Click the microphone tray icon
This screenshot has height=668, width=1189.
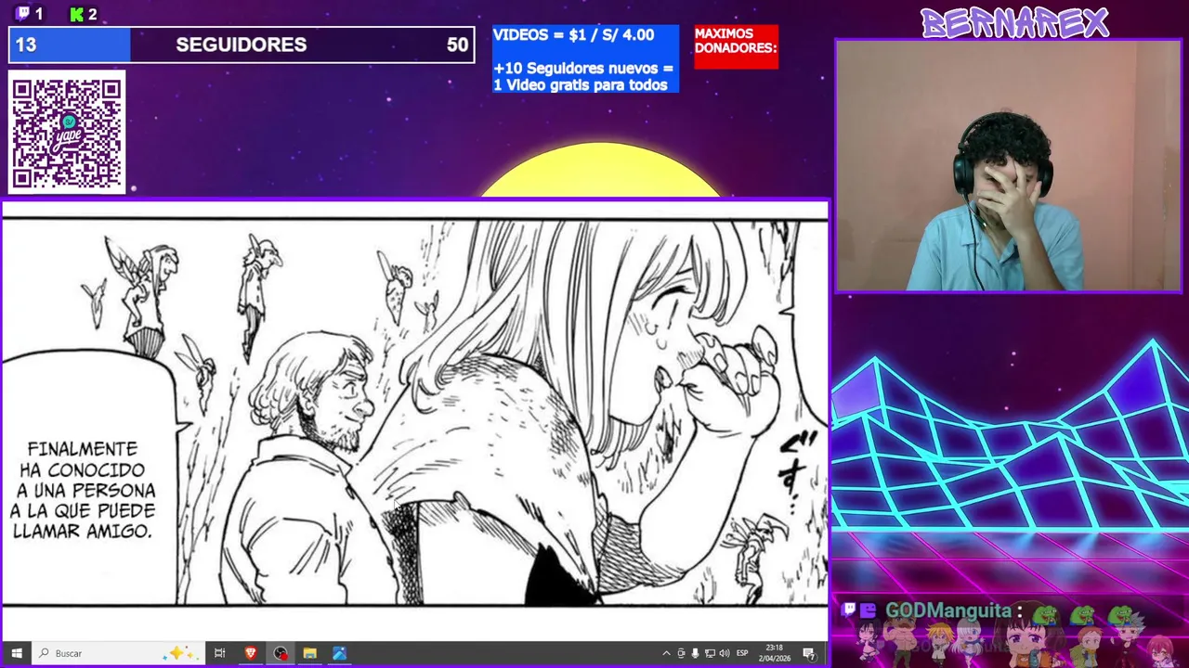click(695, 653)
